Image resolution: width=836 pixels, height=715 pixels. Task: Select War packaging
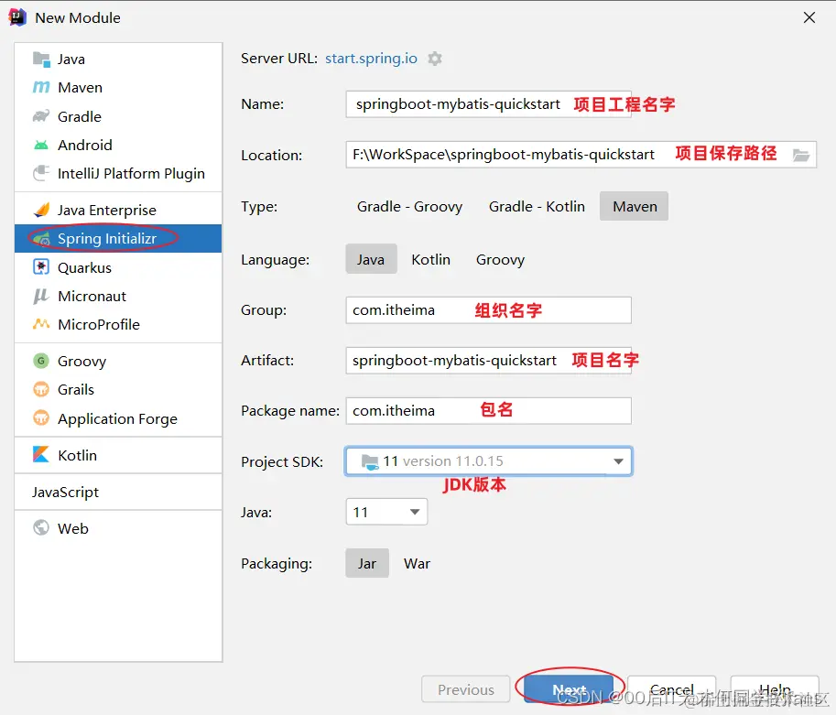pos(417,564)
